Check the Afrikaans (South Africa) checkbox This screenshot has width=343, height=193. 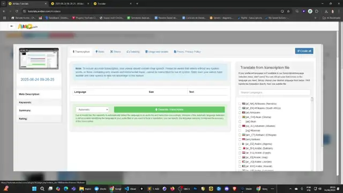(240, 108)
